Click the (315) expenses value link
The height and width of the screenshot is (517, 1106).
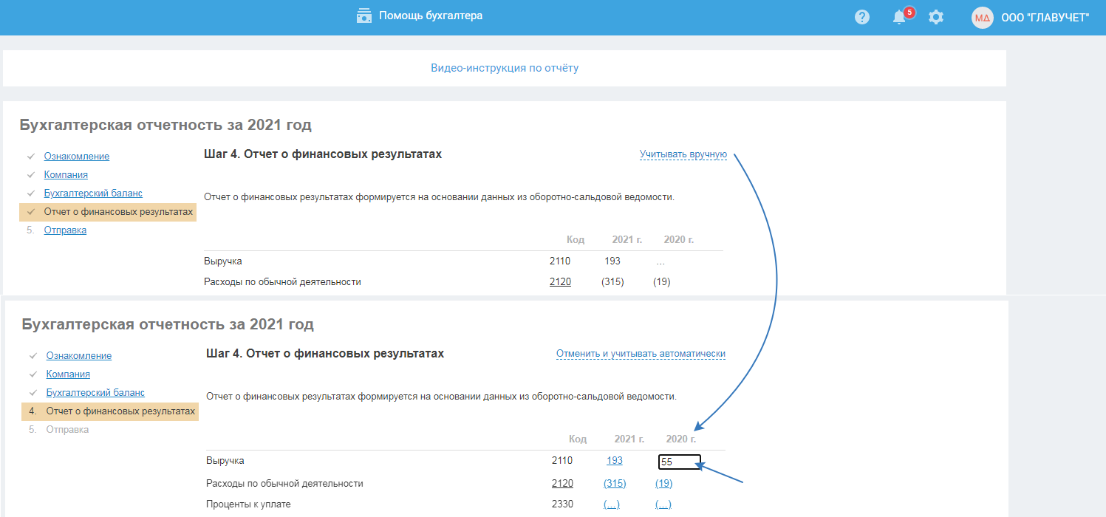pyautogui.click(x=615, y=484)
